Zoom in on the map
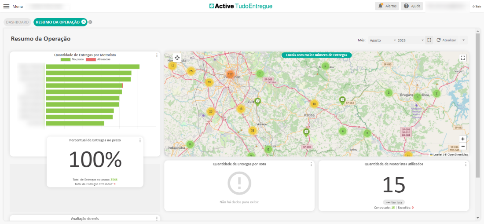Image resolution: width=484 pixels, height=224 pixels. coord(462,139)
